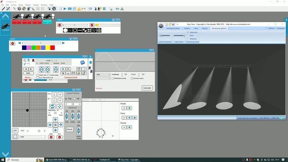Click the Reset button in Linear Fanning
The image size is (288, 162).
click(x=70, y=129)
